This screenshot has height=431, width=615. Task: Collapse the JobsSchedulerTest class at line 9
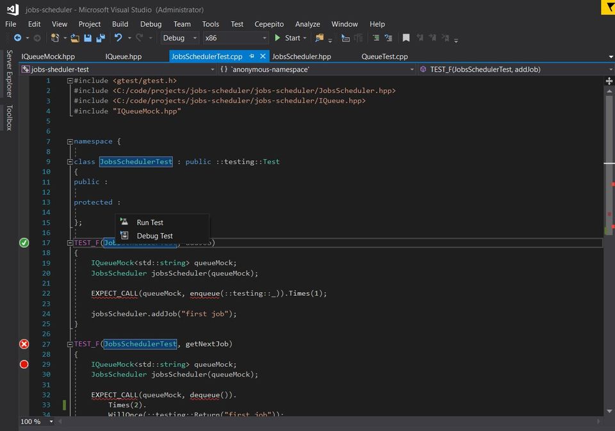[x=70, y=161]
